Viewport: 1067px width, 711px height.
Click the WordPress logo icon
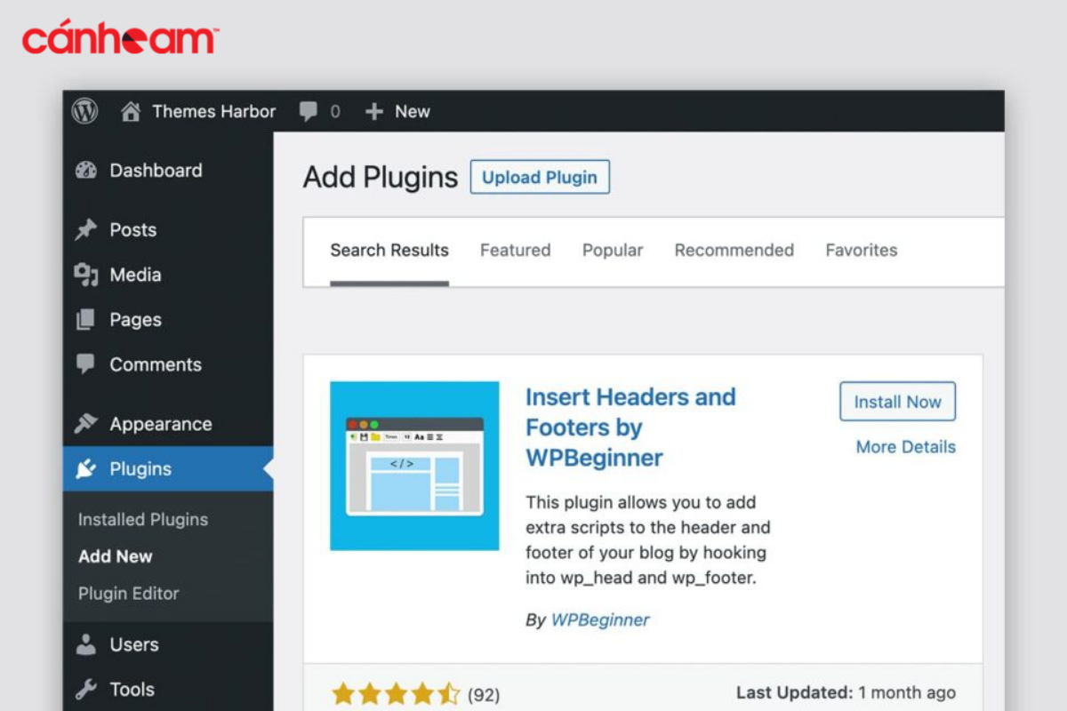click(x=84, y=111)
